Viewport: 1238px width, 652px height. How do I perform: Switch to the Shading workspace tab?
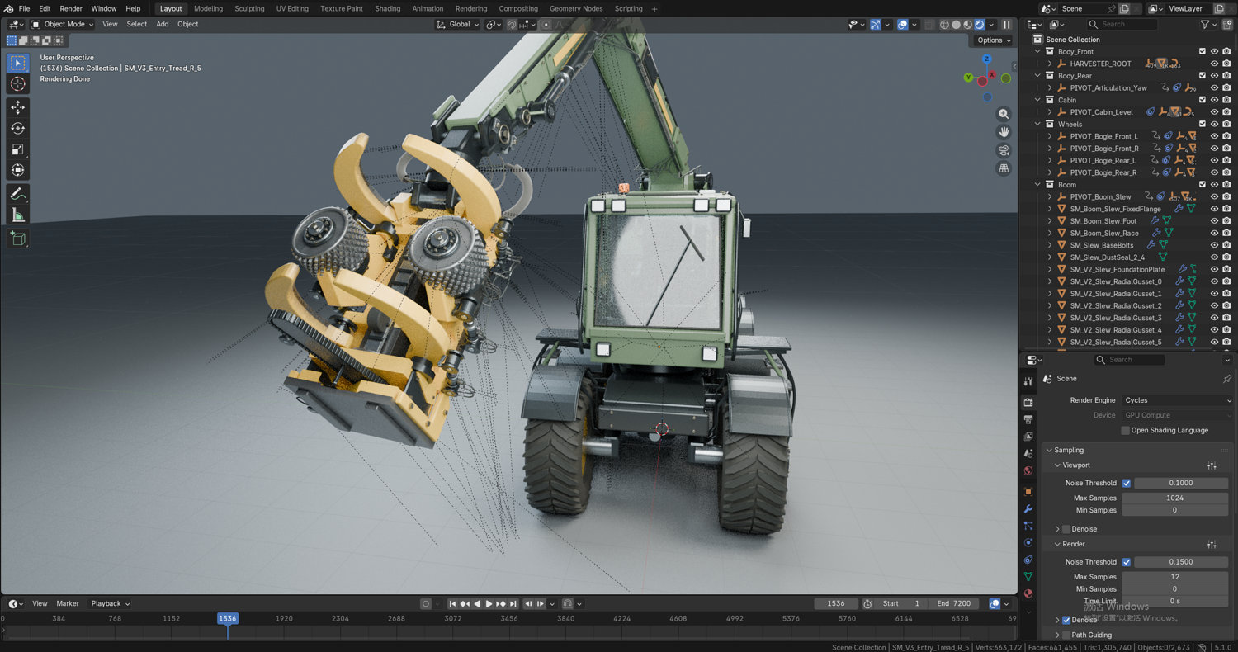click(387, 8)
